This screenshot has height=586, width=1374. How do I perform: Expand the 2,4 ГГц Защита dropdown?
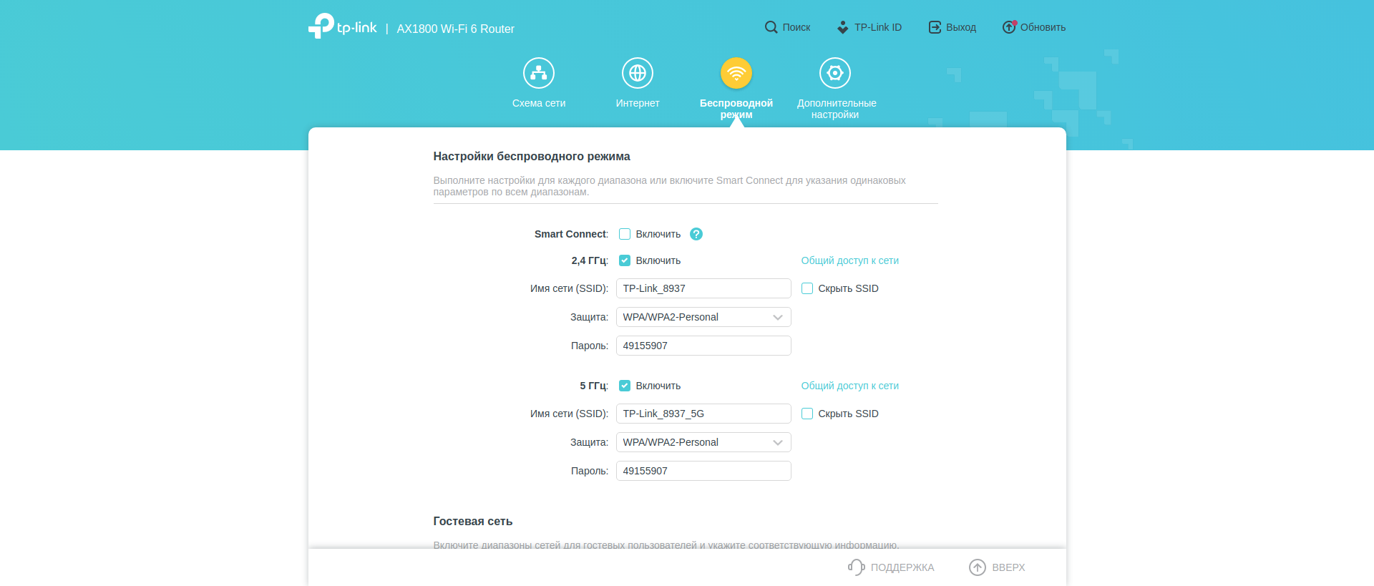703,317
